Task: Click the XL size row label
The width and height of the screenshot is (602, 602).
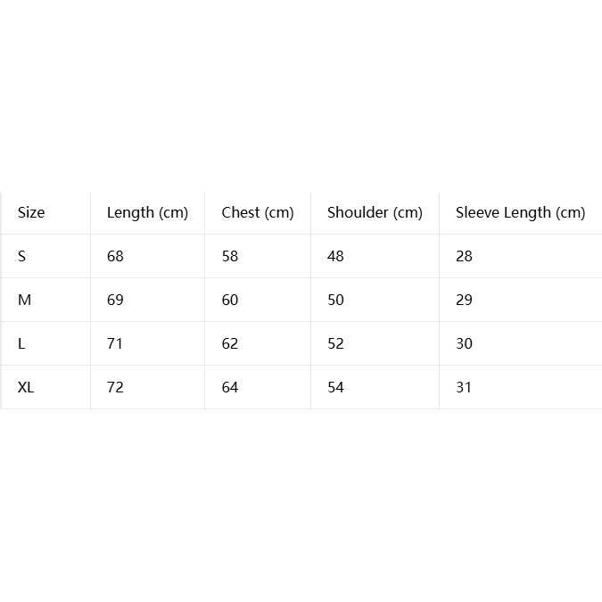Action: pos(26,387)
